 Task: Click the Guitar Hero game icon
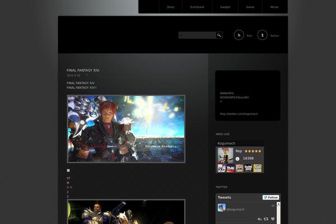coord(248,168)
